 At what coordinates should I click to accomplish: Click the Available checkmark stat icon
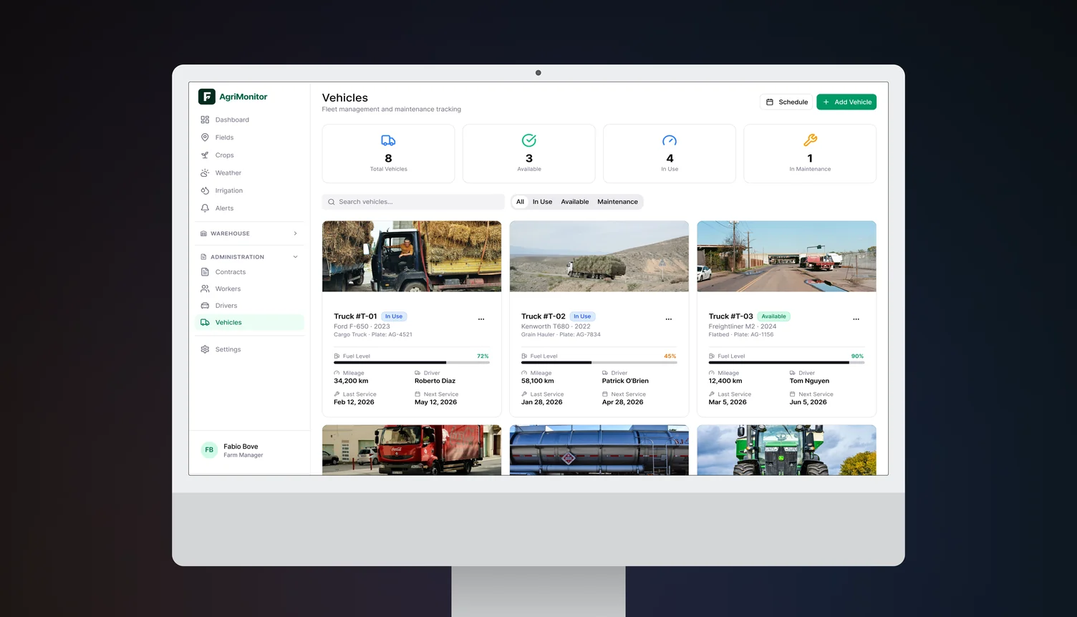pos(529,140)
